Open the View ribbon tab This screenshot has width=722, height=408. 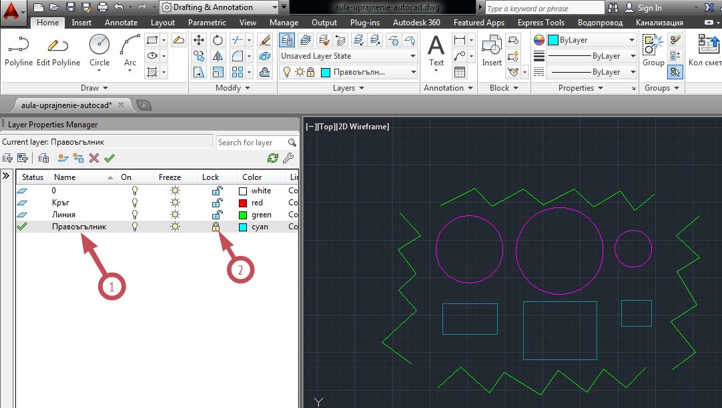click(x=248, y=23)
